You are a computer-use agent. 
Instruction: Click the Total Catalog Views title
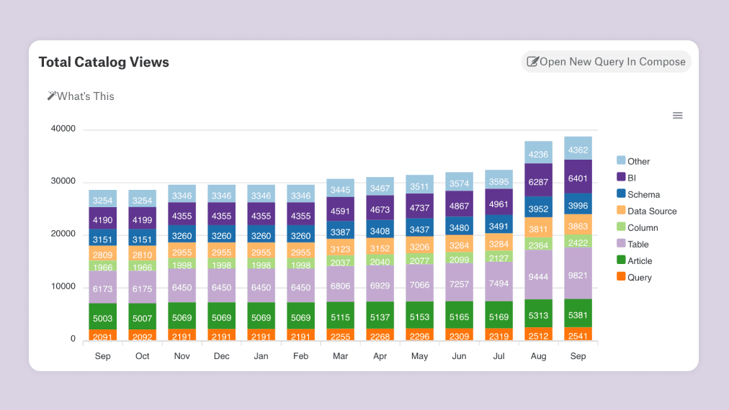click(104, 62)
